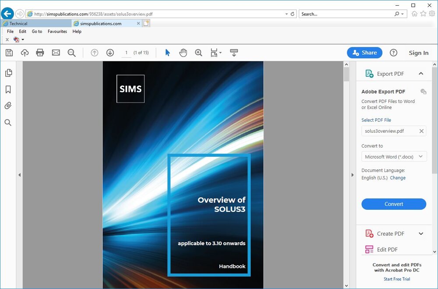Activate the hand pan tool
The width and height of the screenshot is (438, 289).
click(x=183, y=53)
